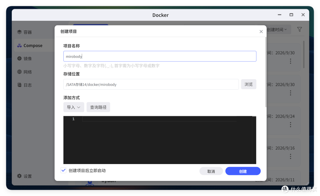Open the more menu for the second 2026/9/30 project

click(x=290, y=93)
